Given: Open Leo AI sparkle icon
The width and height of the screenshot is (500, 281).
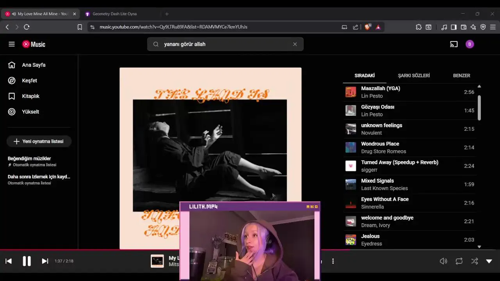Looking at the screenshot, I should [x=473, y=27].
